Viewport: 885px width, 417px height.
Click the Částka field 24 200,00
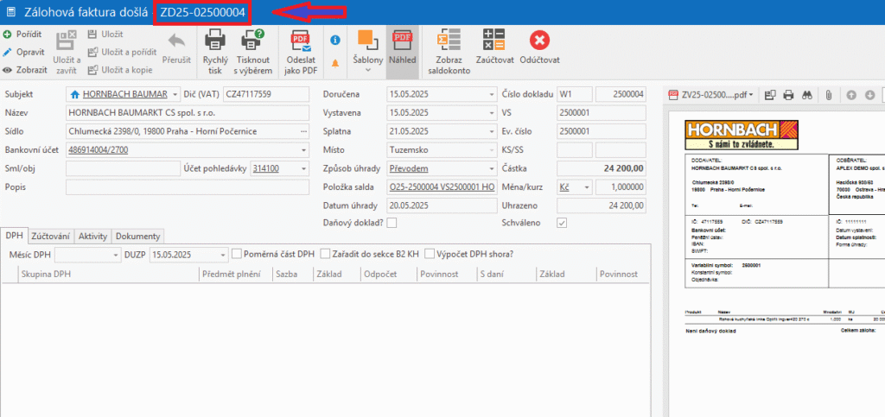click(602, 168)
